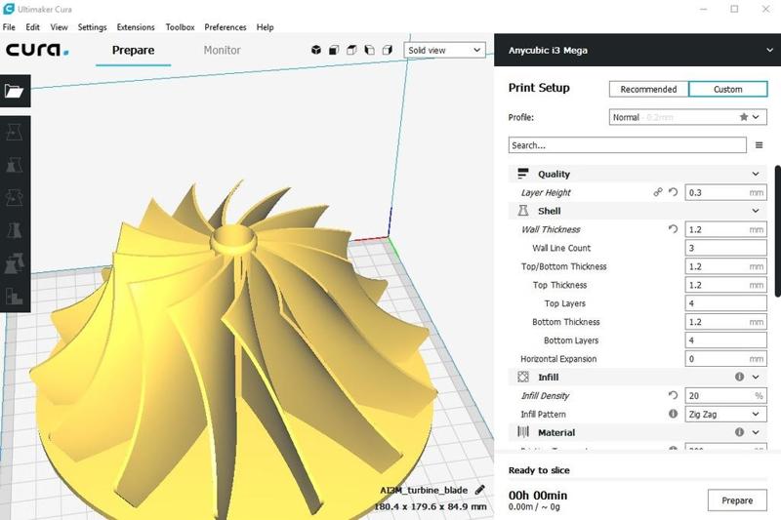Viewport: 781px width, 520px height.
Task: Edit the Wall Thickness value field
Action: [x=725, y=229]
